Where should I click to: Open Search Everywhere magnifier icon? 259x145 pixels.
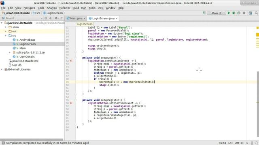click(256, 13)
